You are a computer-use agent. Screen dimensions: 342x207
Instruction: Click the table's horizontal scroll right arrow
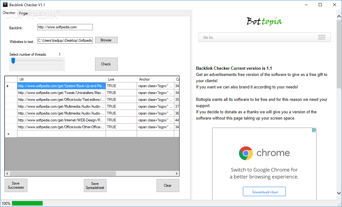177,174
